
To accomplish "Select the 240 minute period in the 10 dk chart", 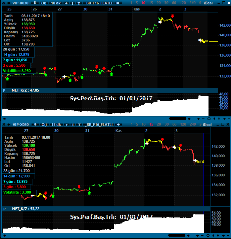I will click(192, 3).
